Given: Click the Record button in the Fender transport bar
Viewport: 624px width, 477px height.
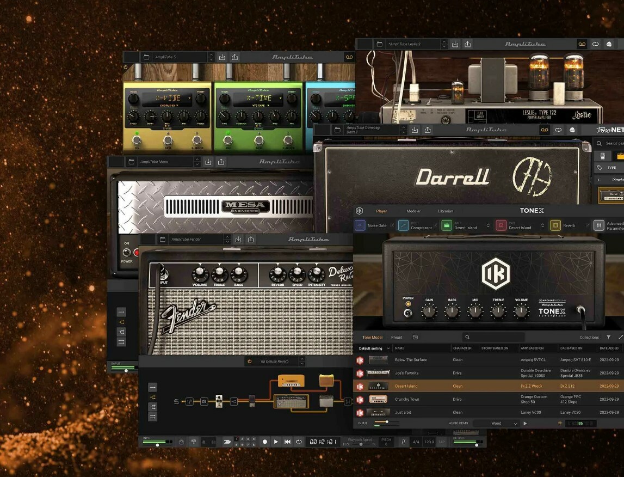Looking at the screenshot, I should click(264, 442).
